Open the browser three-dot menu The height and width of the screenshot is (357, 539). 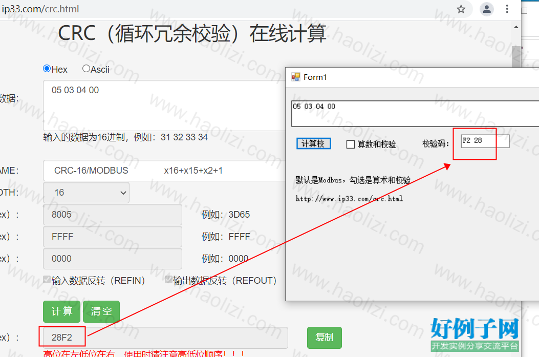click(x=507, y=9)
